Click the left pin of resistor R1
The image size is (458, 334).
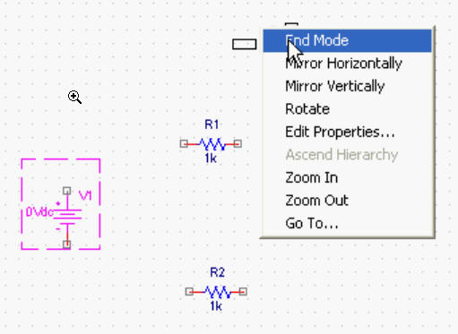coord(184,143)
